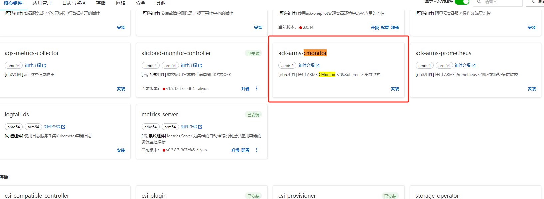Open 组件介绍 link for metrics-server

[189, 127]
